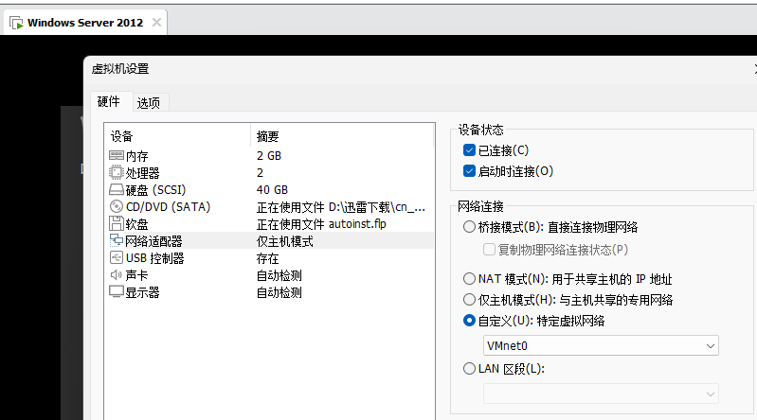Select the 显示器 row label
The width and height of the screenshot is (757, 420).
[142, 292]
